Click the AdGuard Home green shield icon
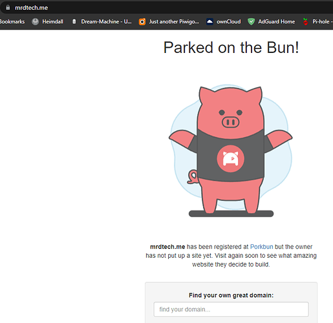This screenshot has width=333, height=323. point(251,21)
